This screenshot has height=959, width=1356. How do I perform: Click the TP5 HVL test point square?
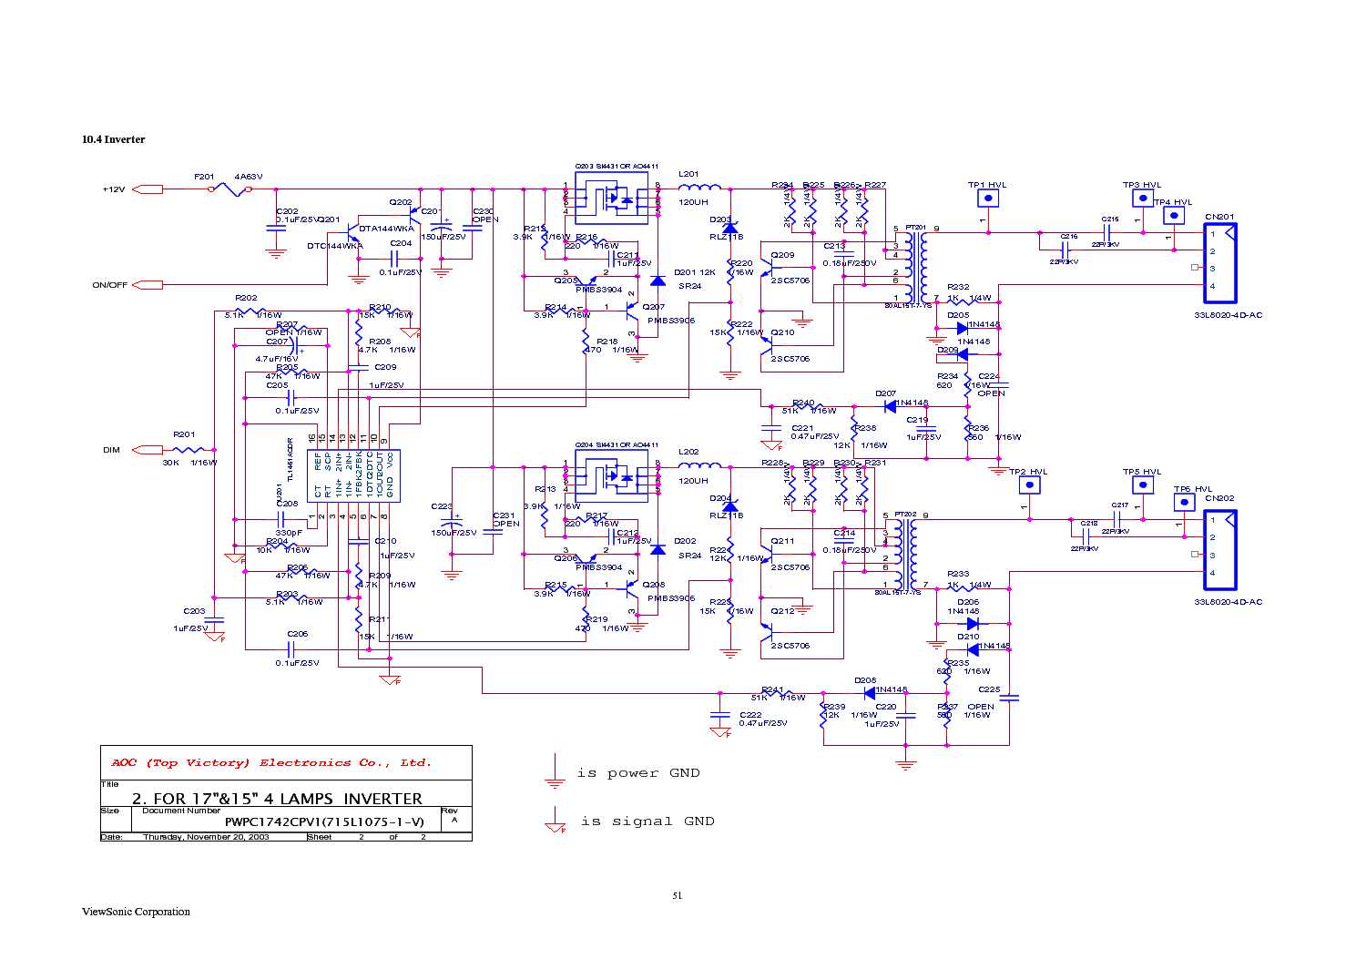1143,485
